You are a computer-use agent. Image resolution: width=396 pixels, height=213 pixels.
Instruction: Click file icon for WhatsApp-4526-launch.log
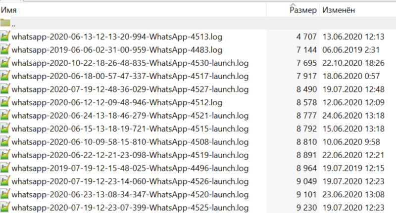tap(5, 181)
